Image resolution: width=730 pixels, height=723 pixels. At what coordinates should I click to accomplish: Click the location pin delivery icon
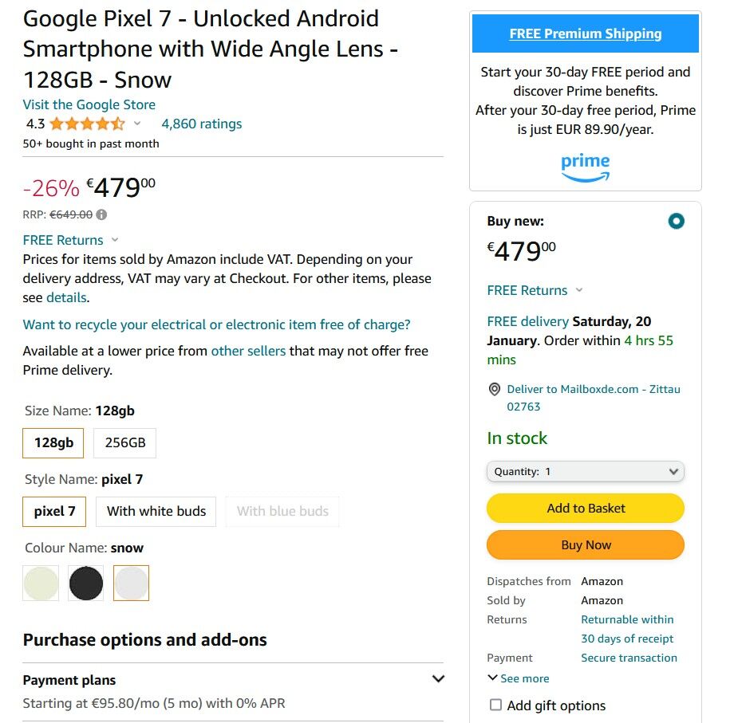point(495,390)
